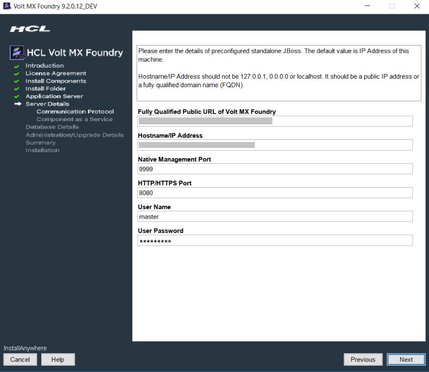Click the Next button

[x=406, y=360]
